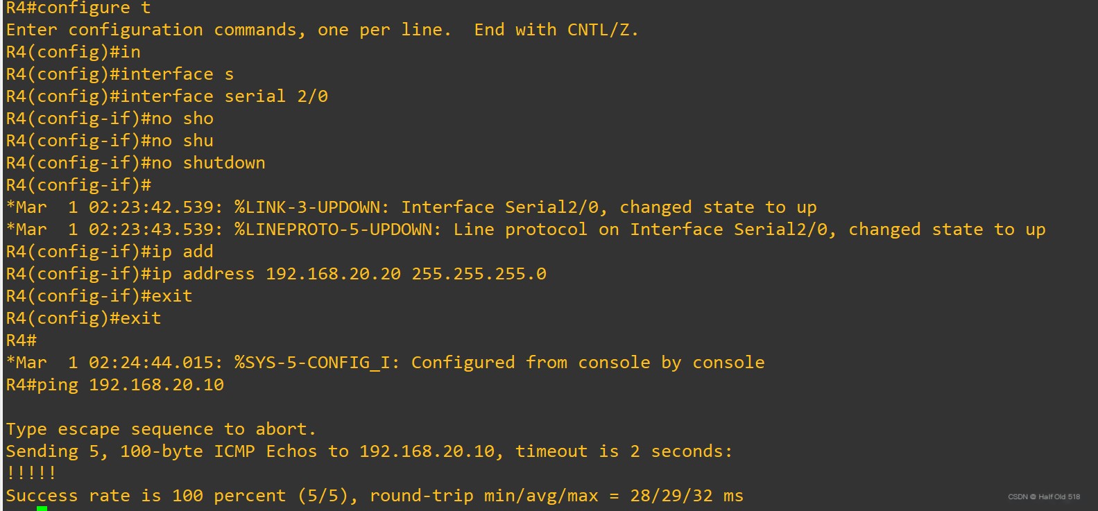Click the 'no shutdown' command line
Screen dimensions: 1098x511
[x=136, y=163]
